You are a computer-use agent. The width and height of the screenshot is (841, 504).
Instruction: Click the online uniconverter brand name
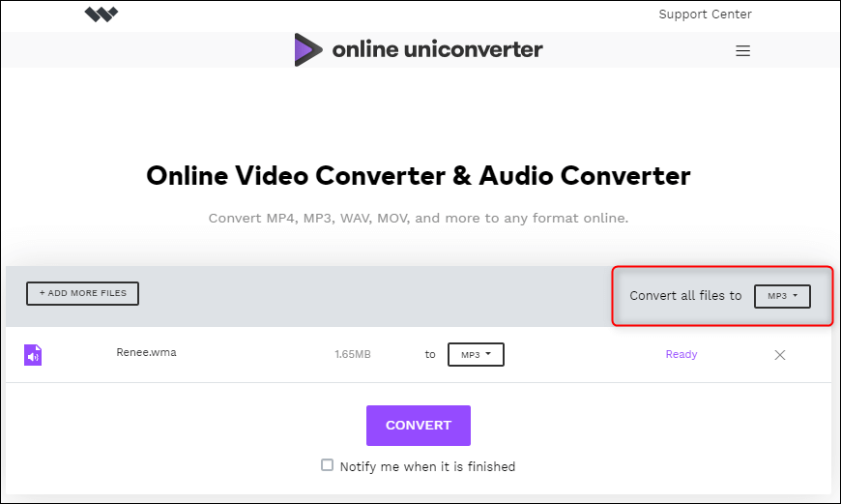click(437, 49)
